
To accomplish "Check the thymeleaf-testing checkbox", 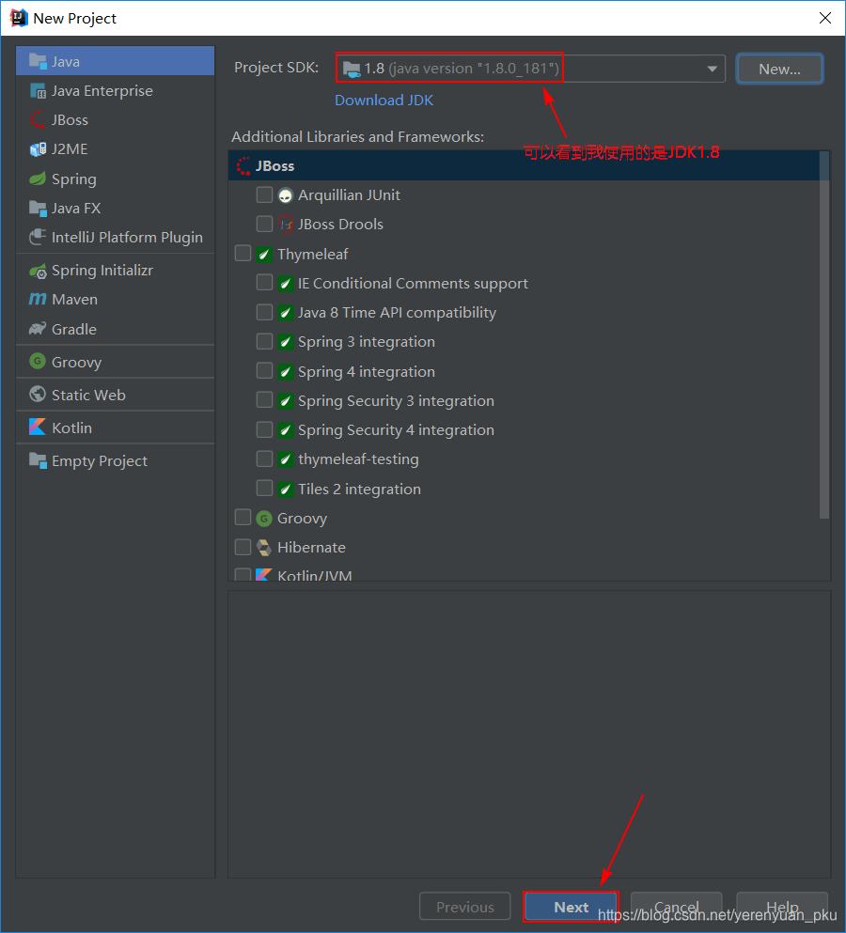I will [x=264, y=459].
